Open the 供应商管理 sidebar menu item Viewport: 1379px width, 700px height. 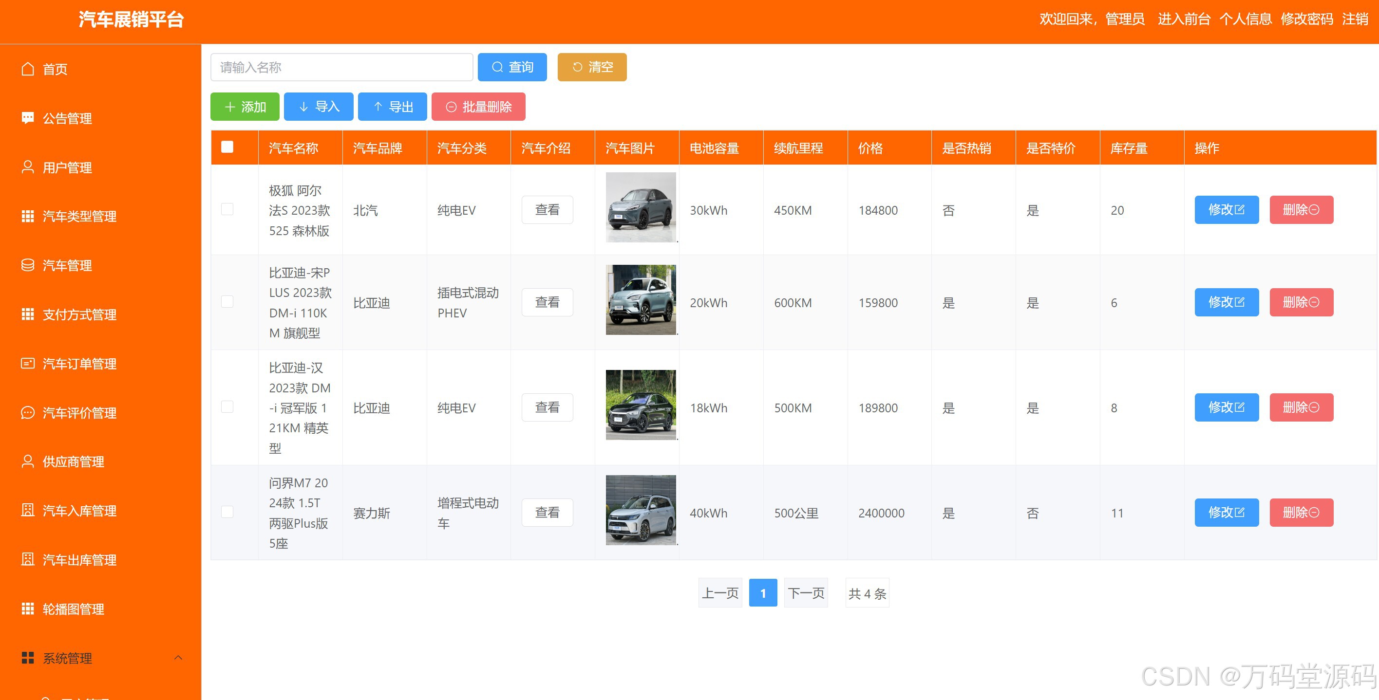click(x=74, y=461)
